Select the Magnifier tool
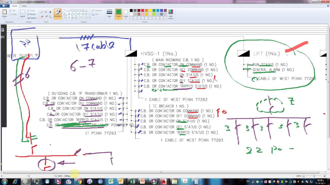Screen dimensions: 330x185 tap(50, 17)
